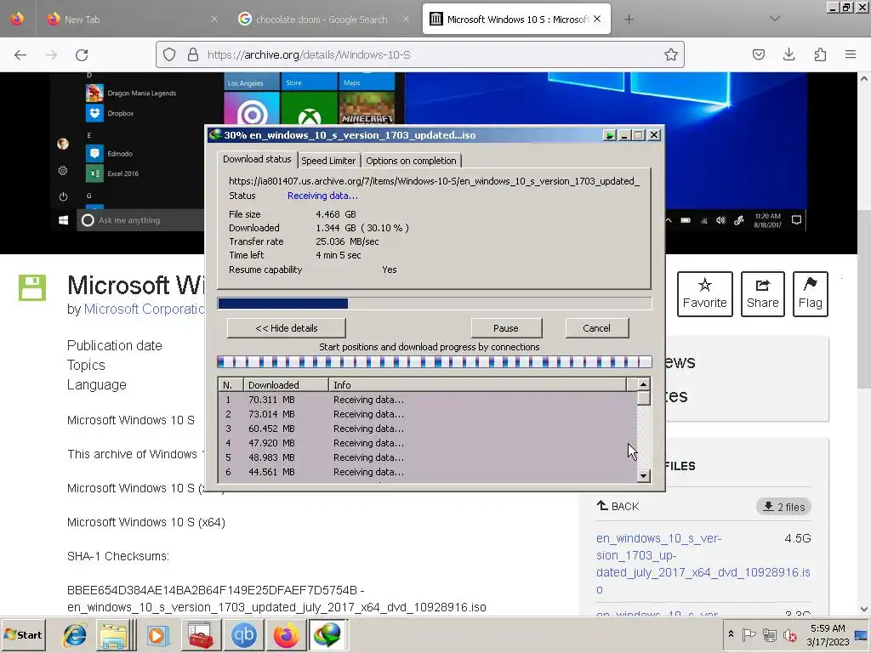Image resolution: width=871 pixels, height=653 pixels.
Task: Click the address bar URL field
Action: click(x=420, y=54)
